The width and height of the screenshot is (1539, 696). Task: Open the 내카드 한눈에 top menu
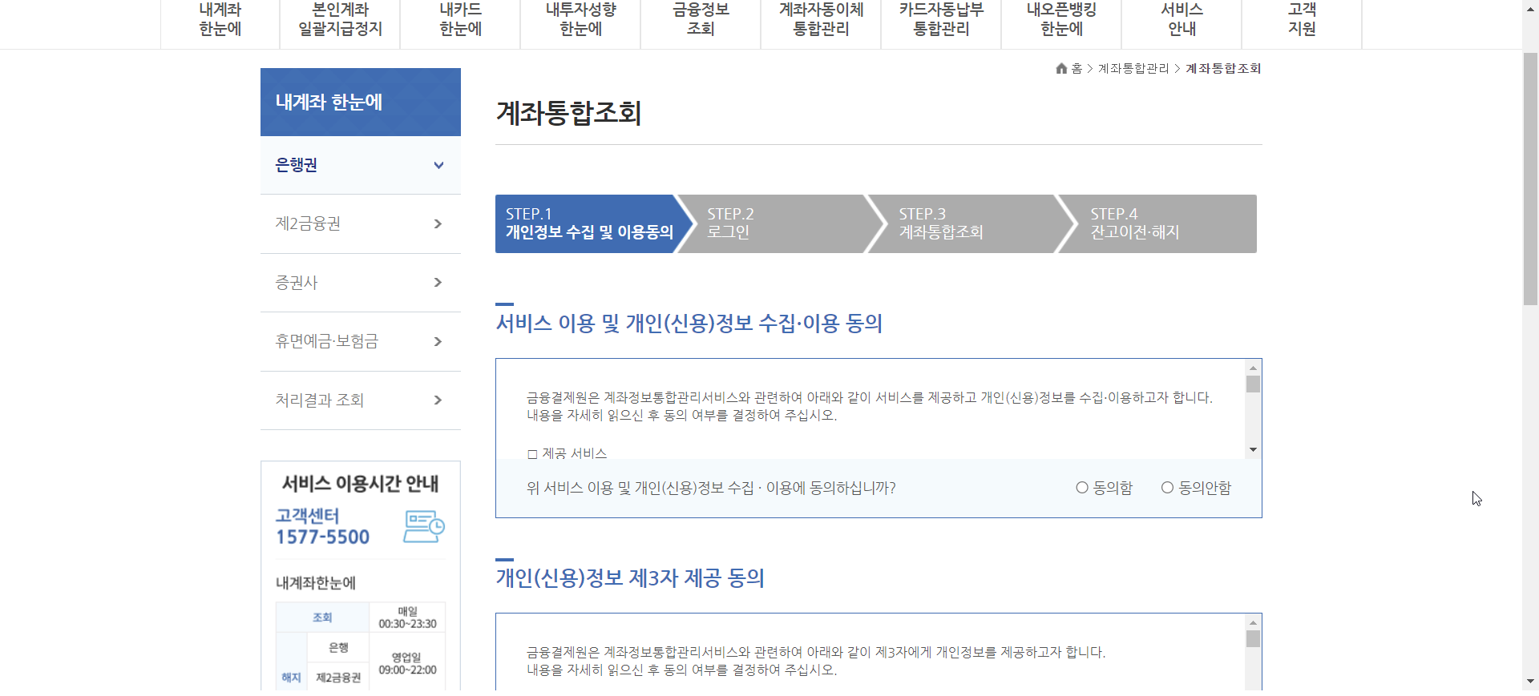460,20
